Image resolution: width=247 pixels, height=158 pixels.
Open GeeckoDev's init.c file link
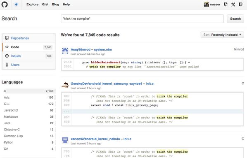pyautogui.click(x=150, y=84)
